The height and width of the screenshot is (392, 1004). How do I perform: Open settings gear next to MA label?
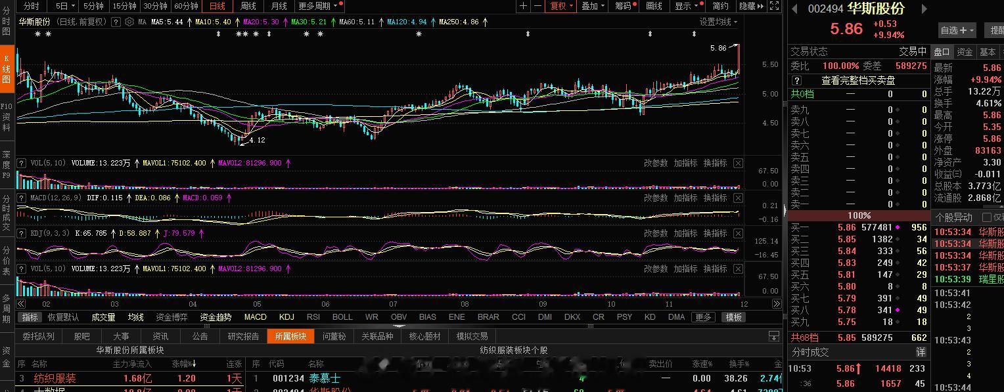click(x=129, y=22)
